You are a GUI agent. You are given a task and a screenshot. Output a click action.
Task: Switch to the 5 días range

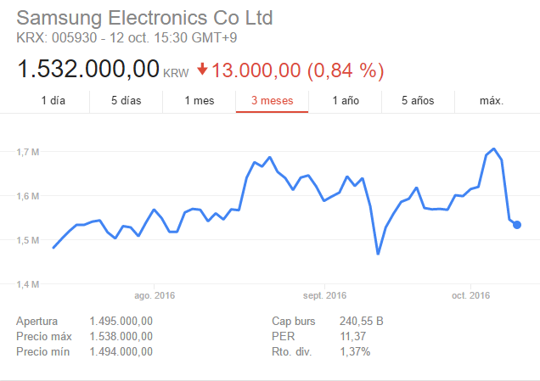[x=126, y=101]
